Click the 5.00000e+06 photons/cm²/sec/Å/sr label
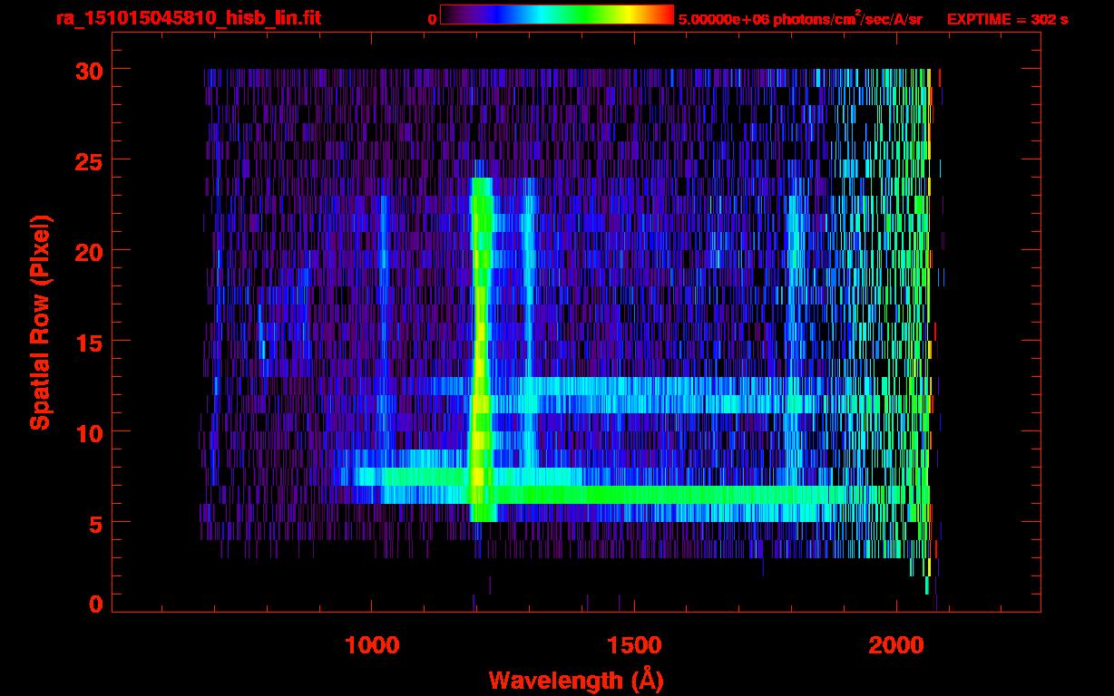Screen dimensions: 1114x696 (x=800, y=19)
